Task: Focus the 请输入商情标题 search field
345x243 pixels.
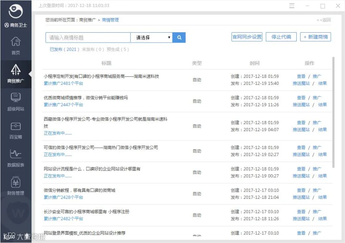Action: click(88, 38)
